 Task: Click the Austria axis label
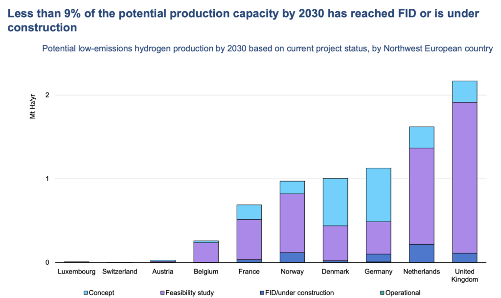[x=162, y=272]
